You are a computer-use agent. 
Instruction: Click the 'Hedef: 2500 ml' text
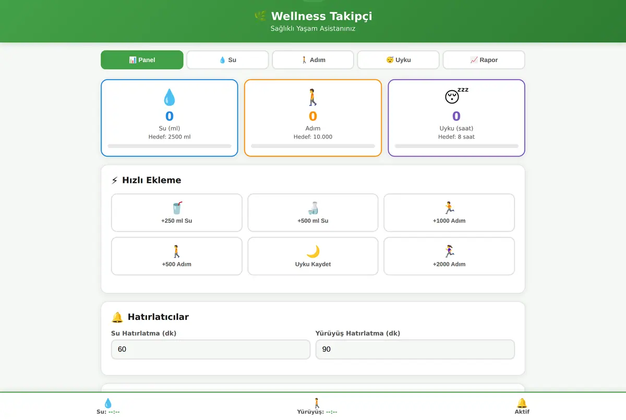pyautogui.click(x=170, y=137)
